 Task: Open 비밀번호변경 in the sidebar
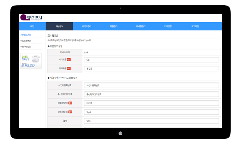click(x=26, y=41)
